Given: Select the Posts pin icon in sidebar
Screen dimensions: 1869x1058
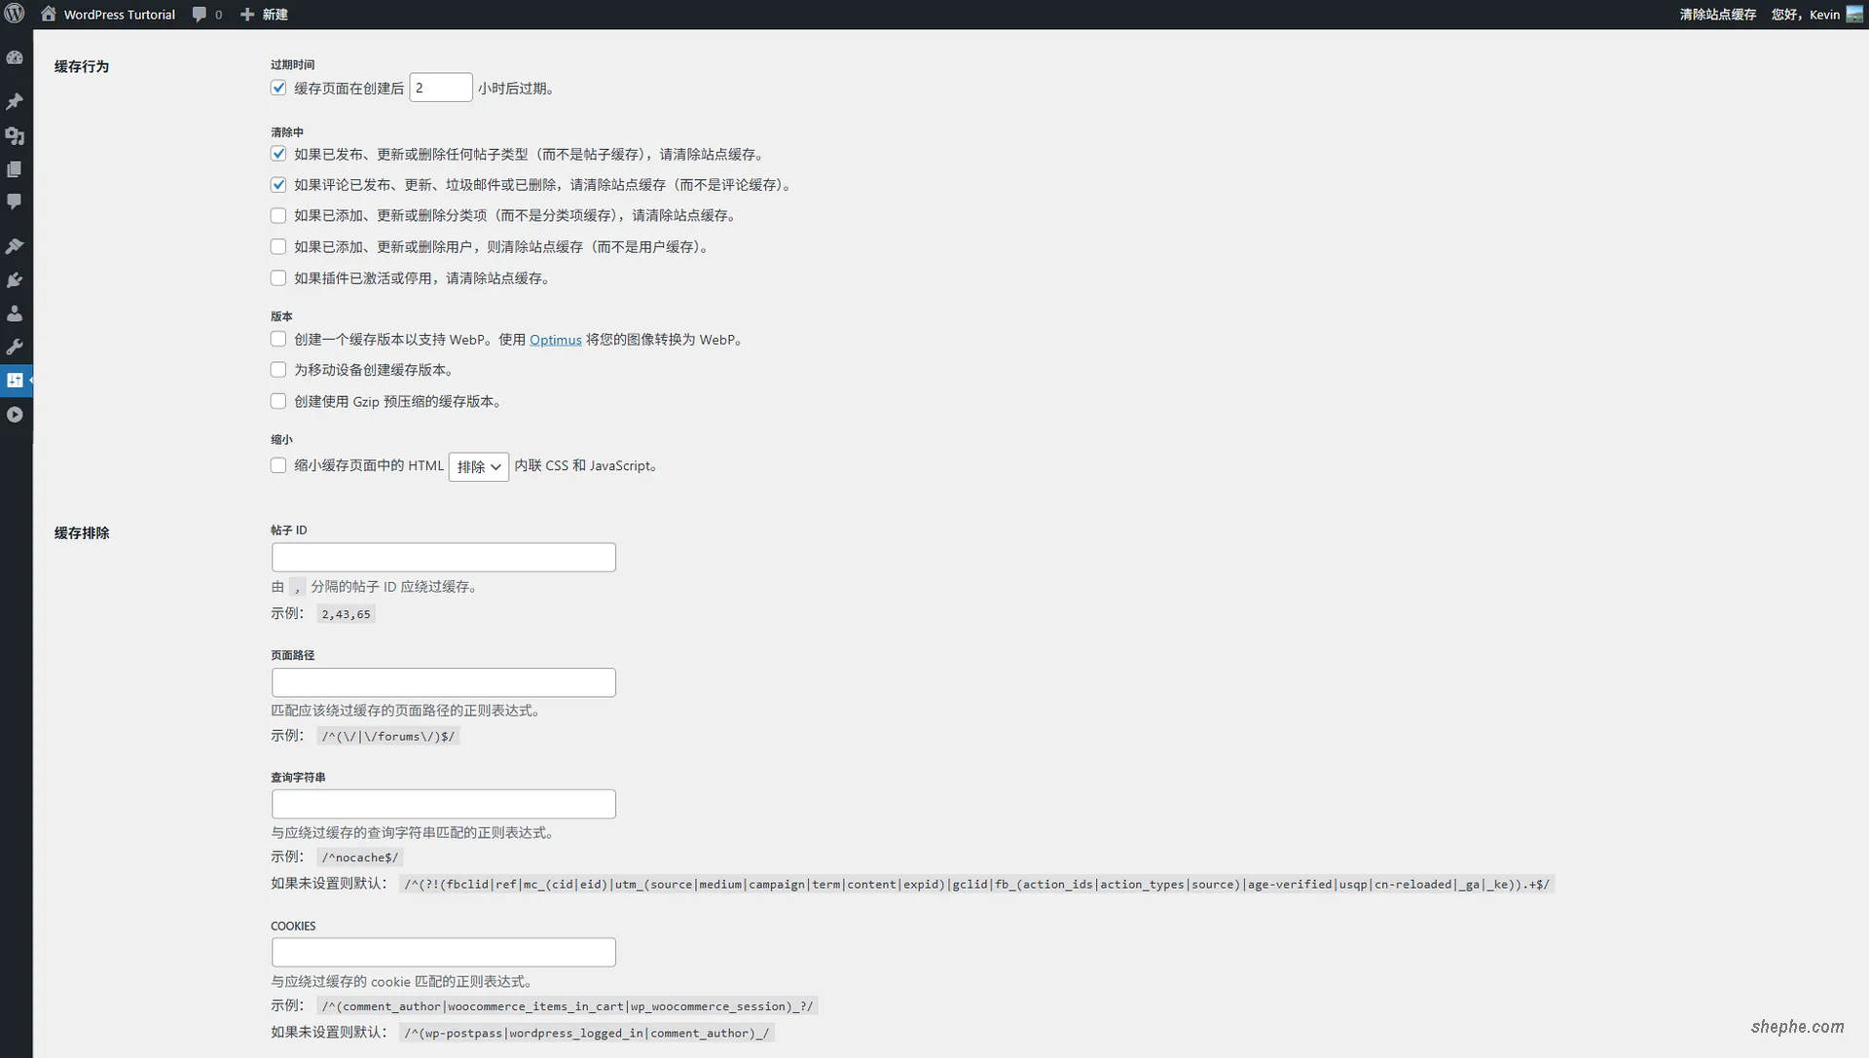Looking at the screenshot, I should click(15, 101).
